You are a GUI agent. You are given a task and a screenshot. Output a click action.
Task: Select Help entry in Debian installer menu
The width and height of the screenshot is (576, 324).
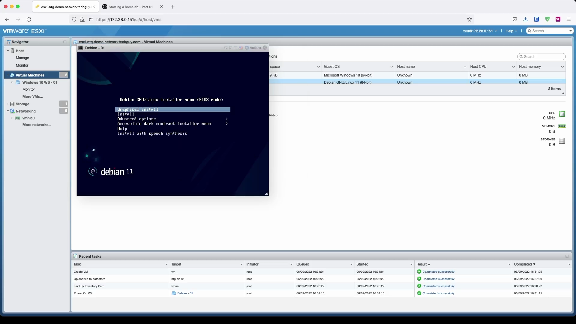[122, 129]
